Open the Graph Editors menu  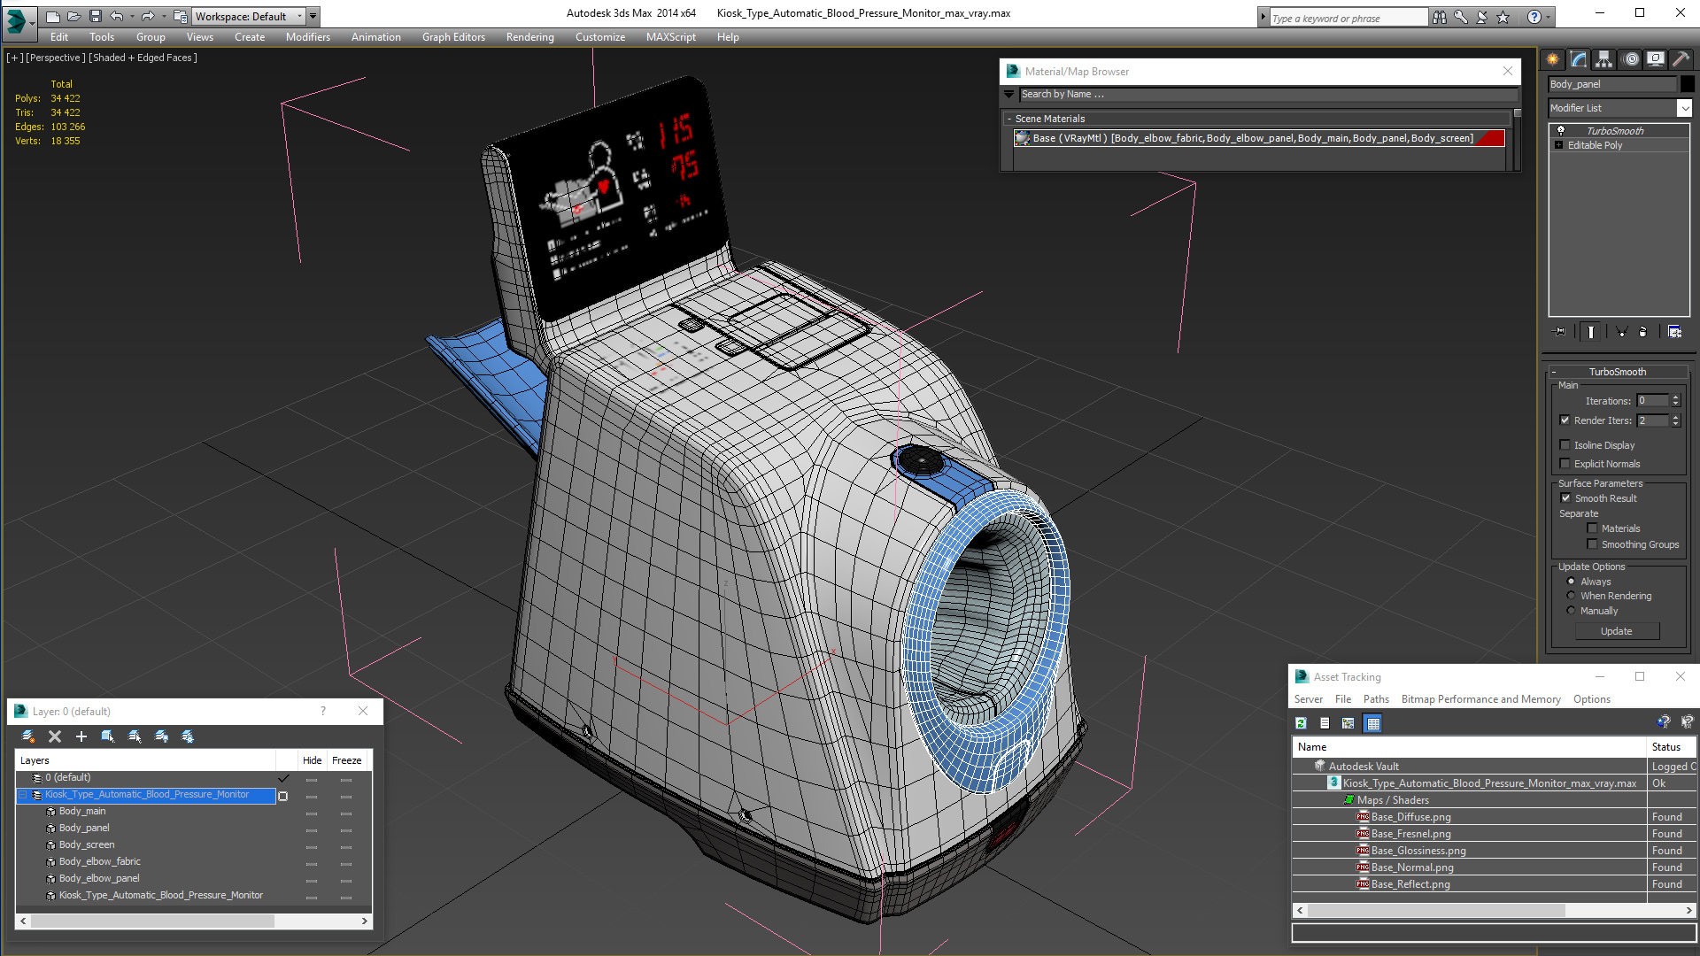tap(453, 37)
